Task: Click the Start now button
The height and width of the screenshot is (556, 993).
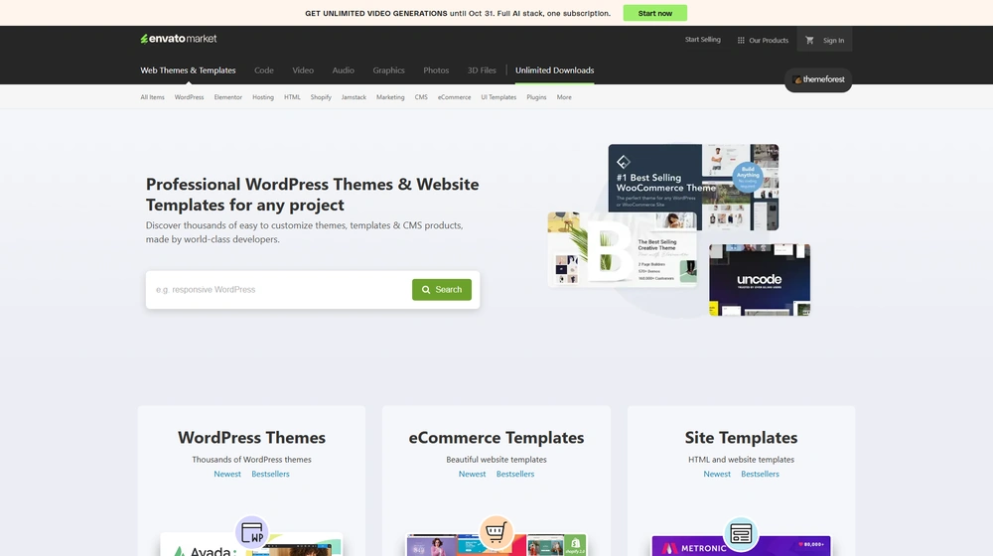Action: [x=654, y=13]
